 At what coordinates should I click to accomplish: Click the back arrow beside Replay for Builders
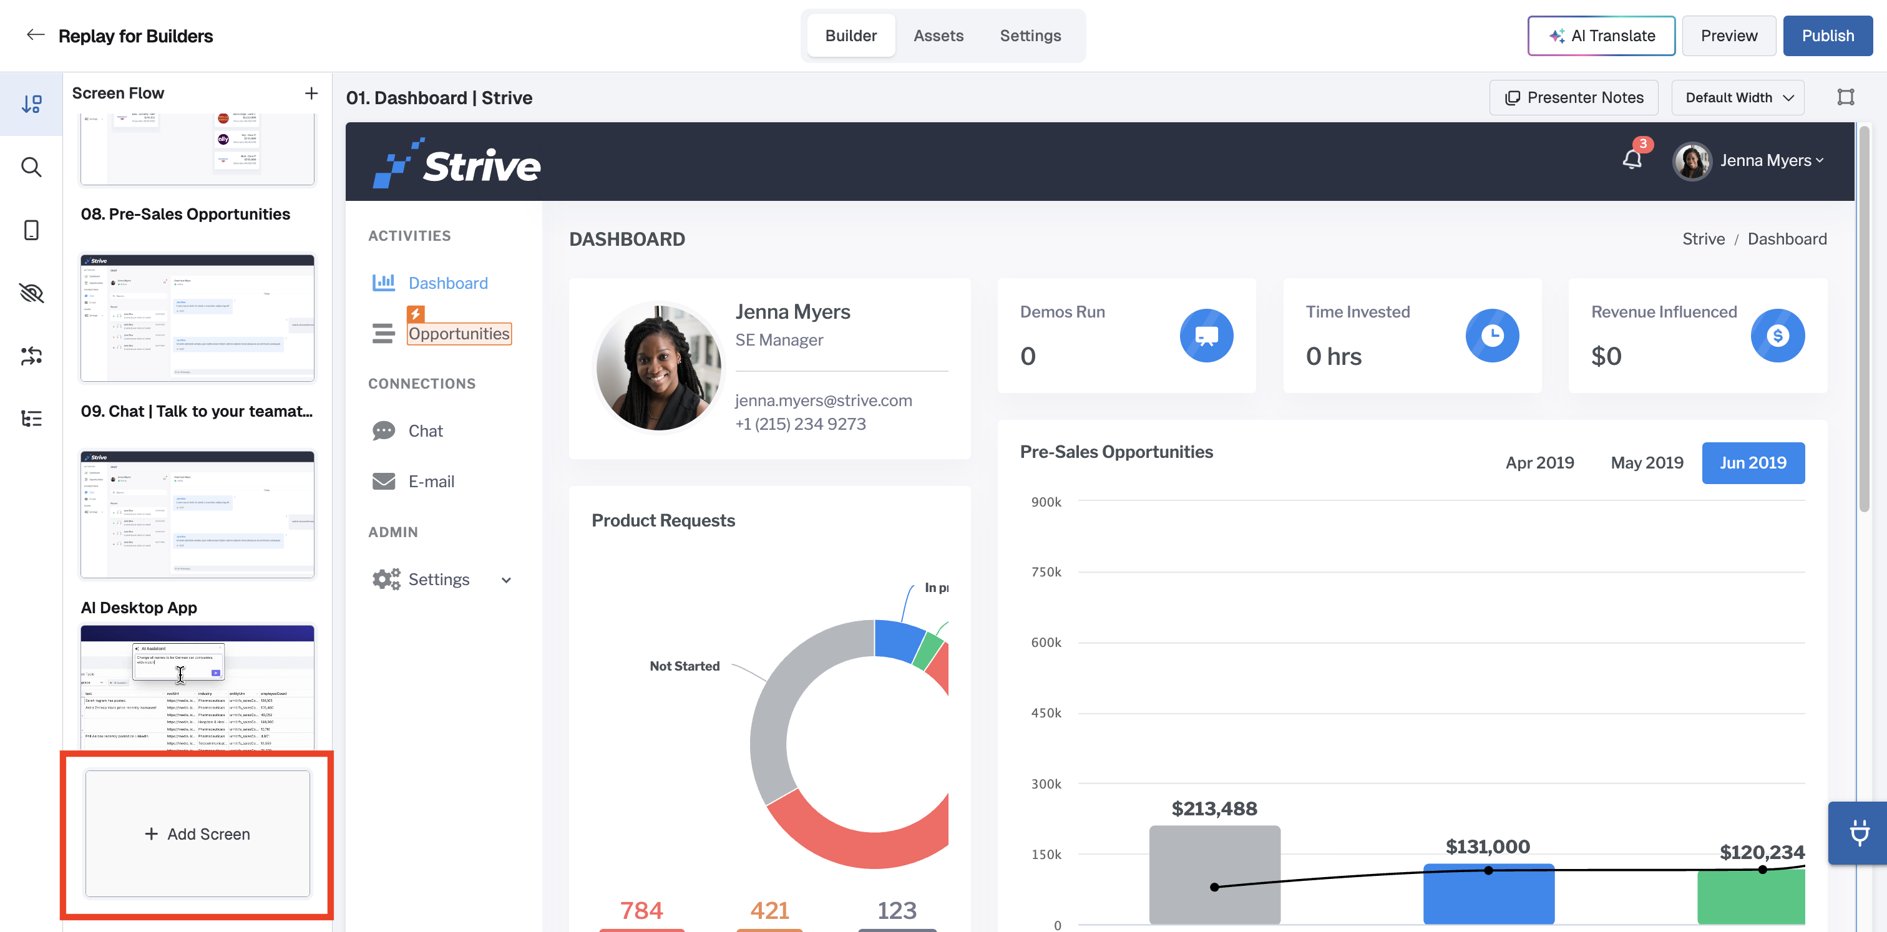coord(35,35)
